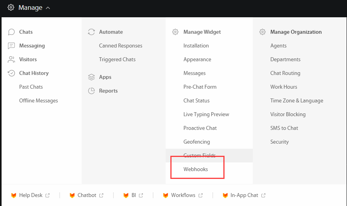Click the Reports pie chart icon
The width and height of the screenshot is (347, 206).
pyautogui.click(x=91, y=91)
